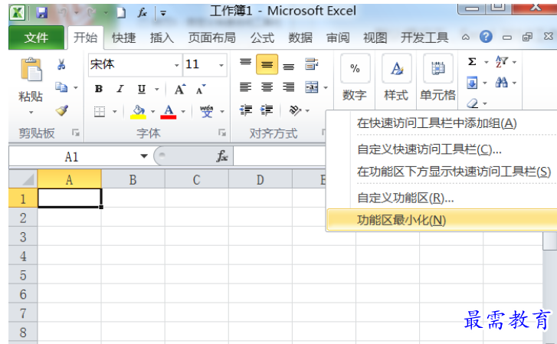Switch to the 开发工具 tab
This screenshot has height=344, width=557.
tap(424, 38)
